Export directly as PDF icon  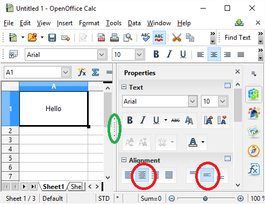101,38
